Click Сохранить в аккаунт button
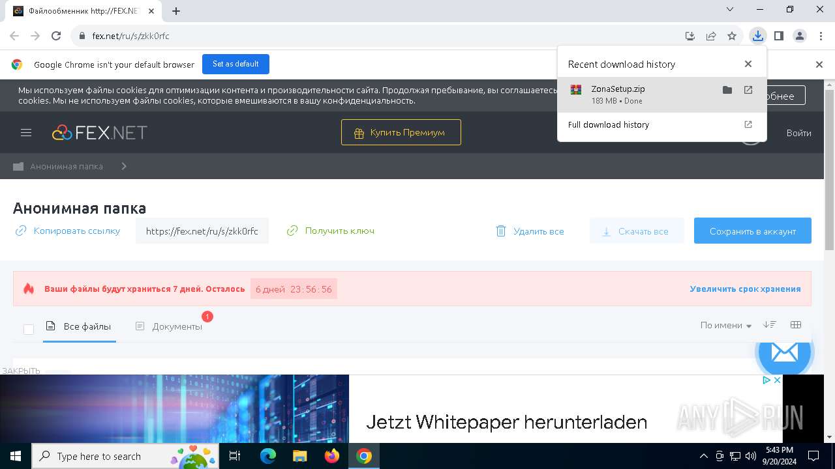 pyautogui.click(x=753, y=231)
